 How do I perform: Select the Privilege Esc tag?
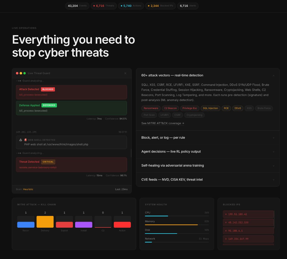(190, 108)
